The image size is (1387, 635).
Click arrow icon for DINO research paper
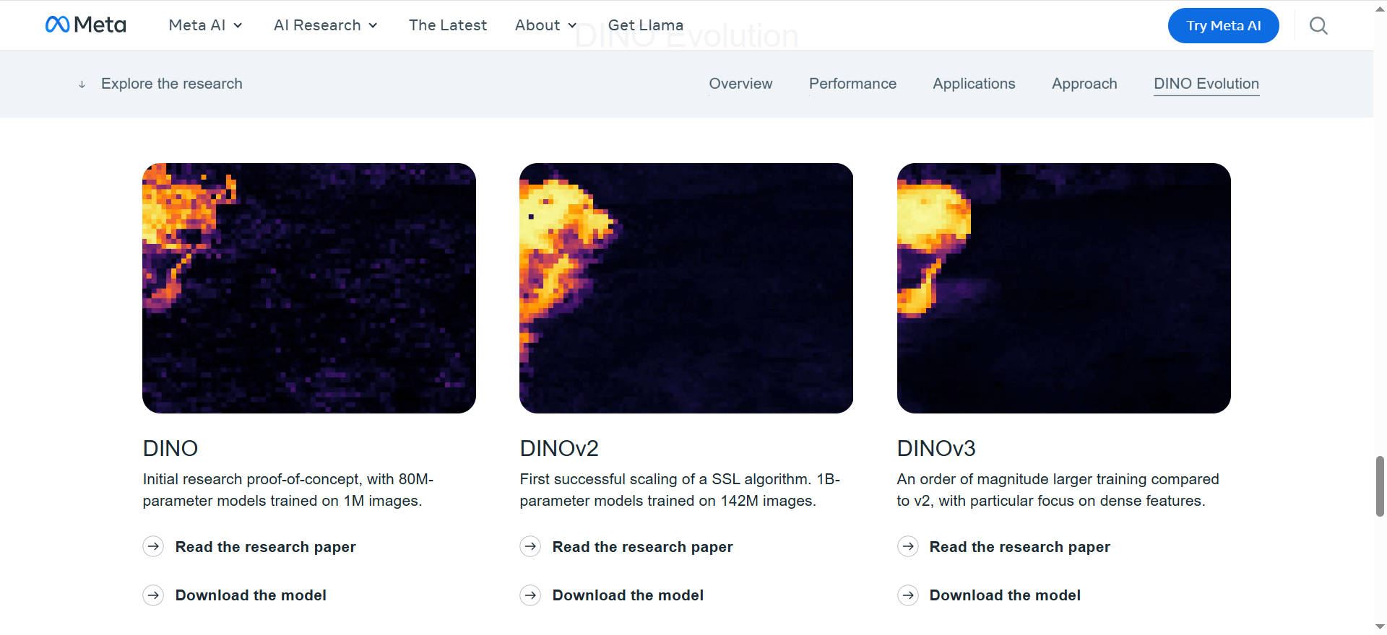tap(153, 547)
